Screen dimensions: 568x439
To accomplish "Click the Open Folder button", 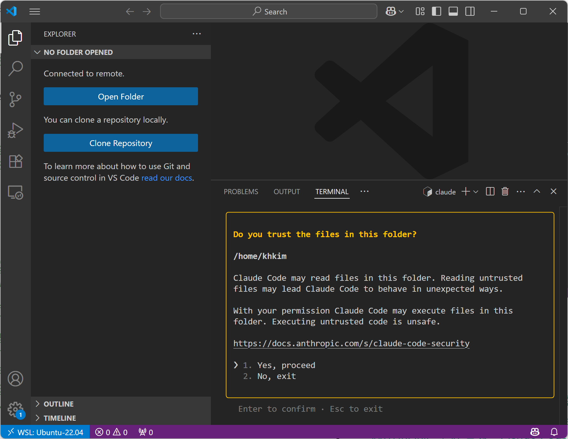I will point(121,96).
